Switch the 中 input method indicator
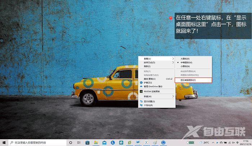The width and height of the screenshot is (252, 146). (x=238, y=142)
